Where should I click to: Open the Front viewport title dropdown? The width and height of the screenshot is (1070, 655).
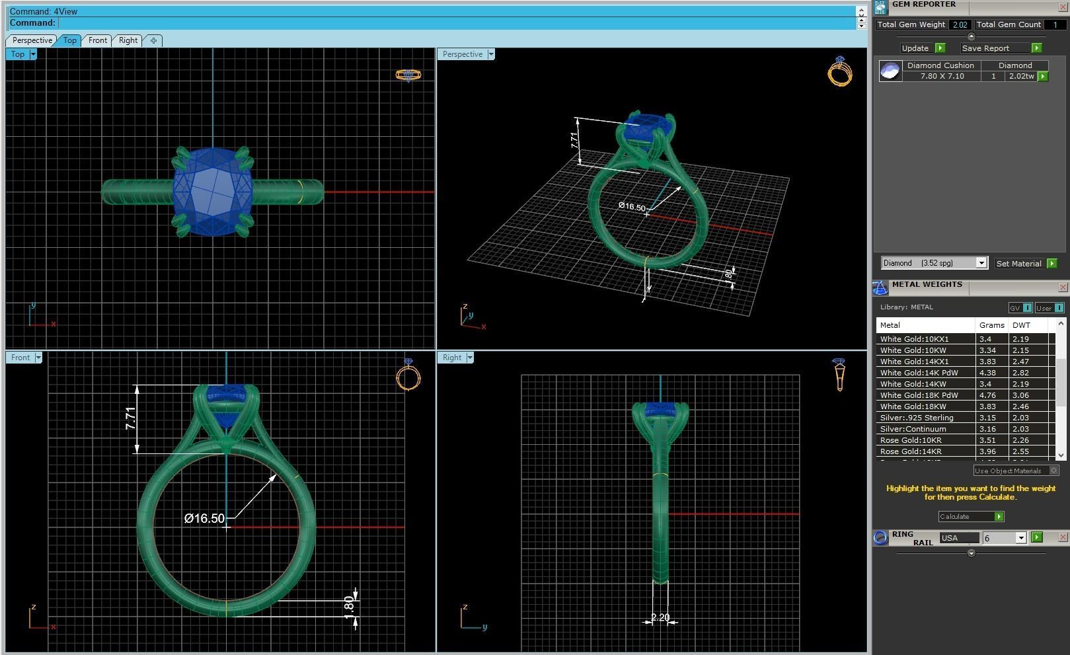38,358
